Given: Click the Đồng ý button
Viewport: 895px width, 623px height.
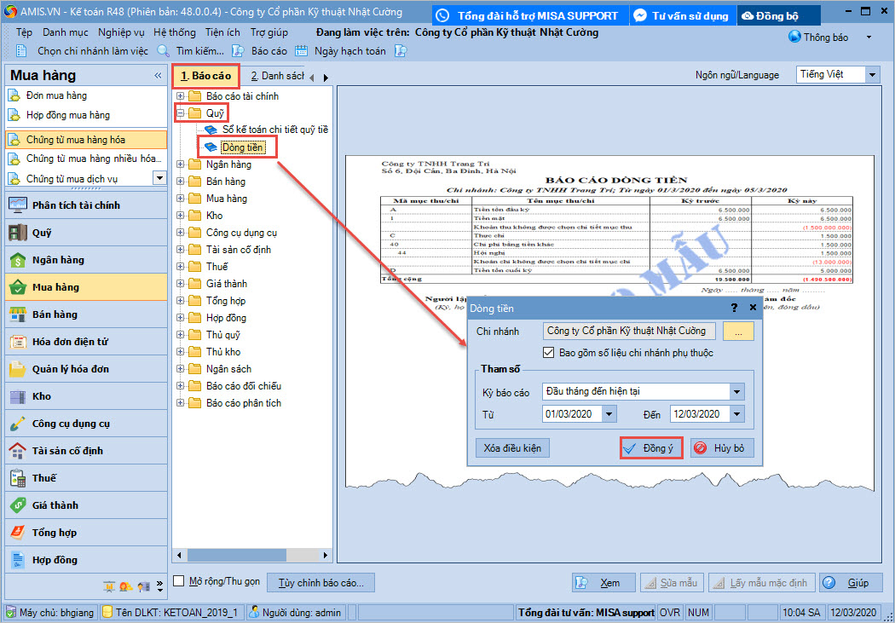Looking at the screenshot, I should (651, 448).
